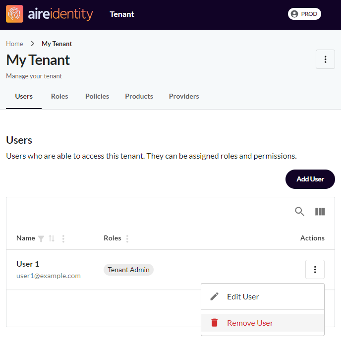Screen dimensions: 341x348
Task: Choose Remove User from the menu
Action: [x=263, y=323]
